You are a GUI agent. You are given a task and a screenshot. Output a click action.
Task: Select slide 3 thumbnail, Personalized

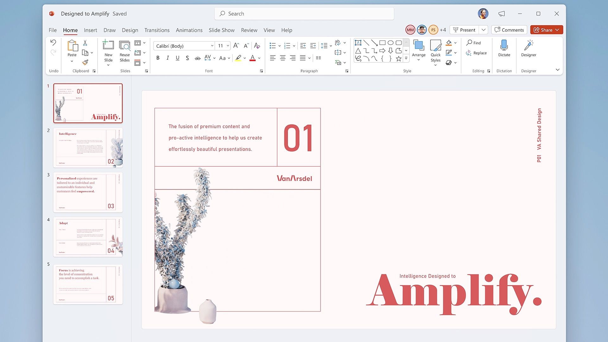(88, 192)
